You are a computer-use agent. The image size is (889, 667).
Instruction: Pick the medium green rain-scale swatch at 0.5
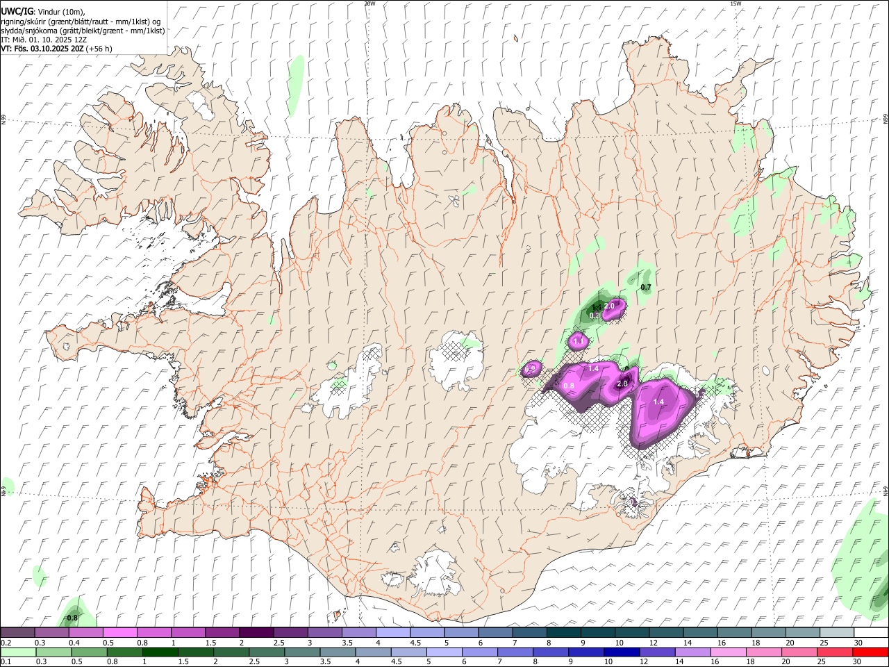click(89, 652)
